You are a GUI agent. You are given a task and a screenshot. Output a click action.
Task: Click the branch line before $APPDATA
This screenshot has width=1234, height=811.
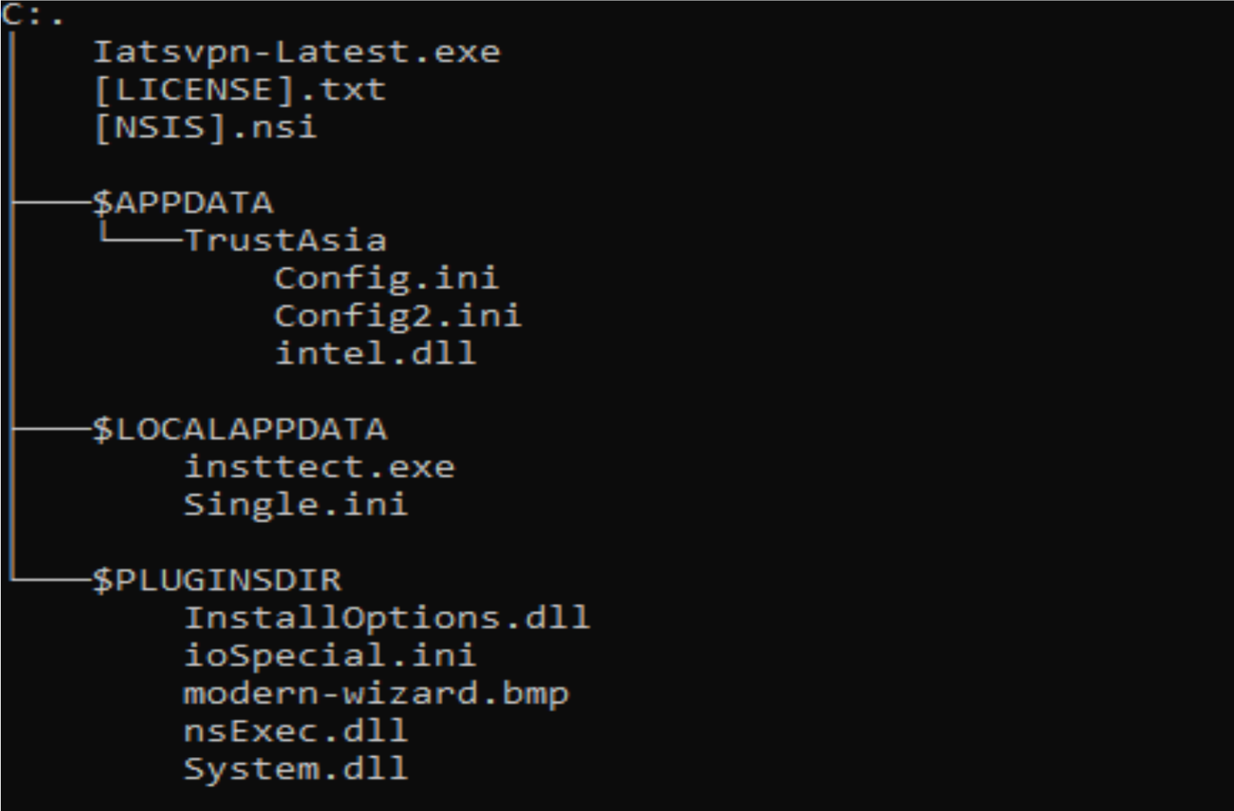tap(51, 203)
